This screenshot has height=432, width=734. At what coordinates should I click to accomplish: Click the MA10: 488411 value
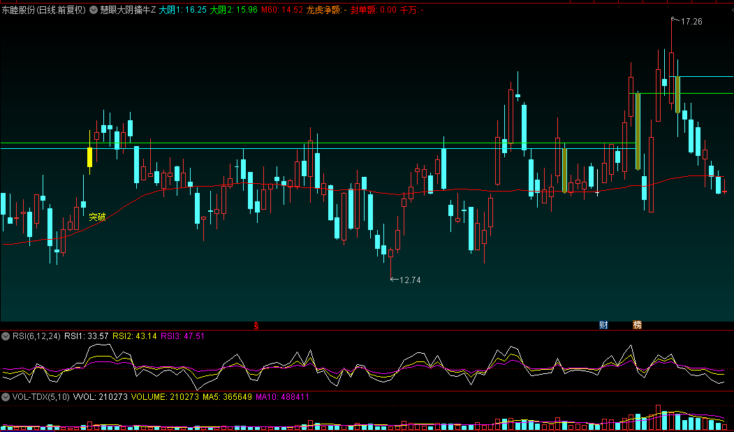point(282,397)
